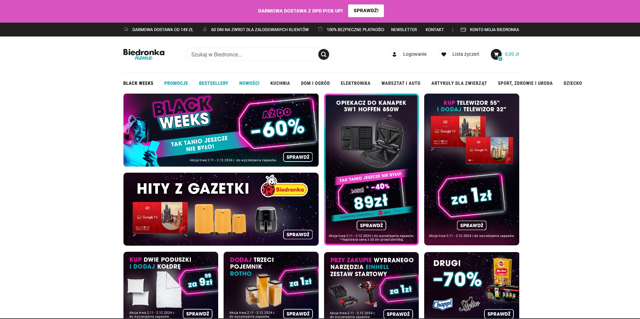Click the Konto Moja Biedronka card icon

click(463, 30)
